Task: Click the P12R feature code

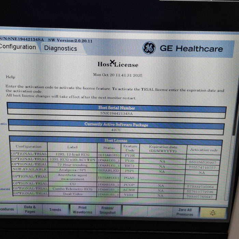Action: [x=130, y=155]
